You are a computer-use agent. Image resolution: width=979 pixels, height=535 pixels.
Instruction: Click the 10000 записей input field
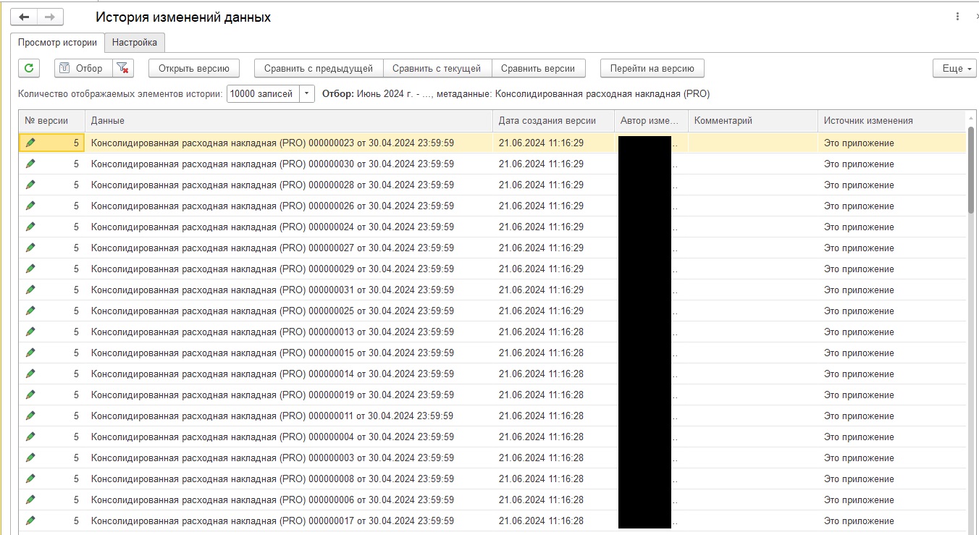tap(263, 94)
